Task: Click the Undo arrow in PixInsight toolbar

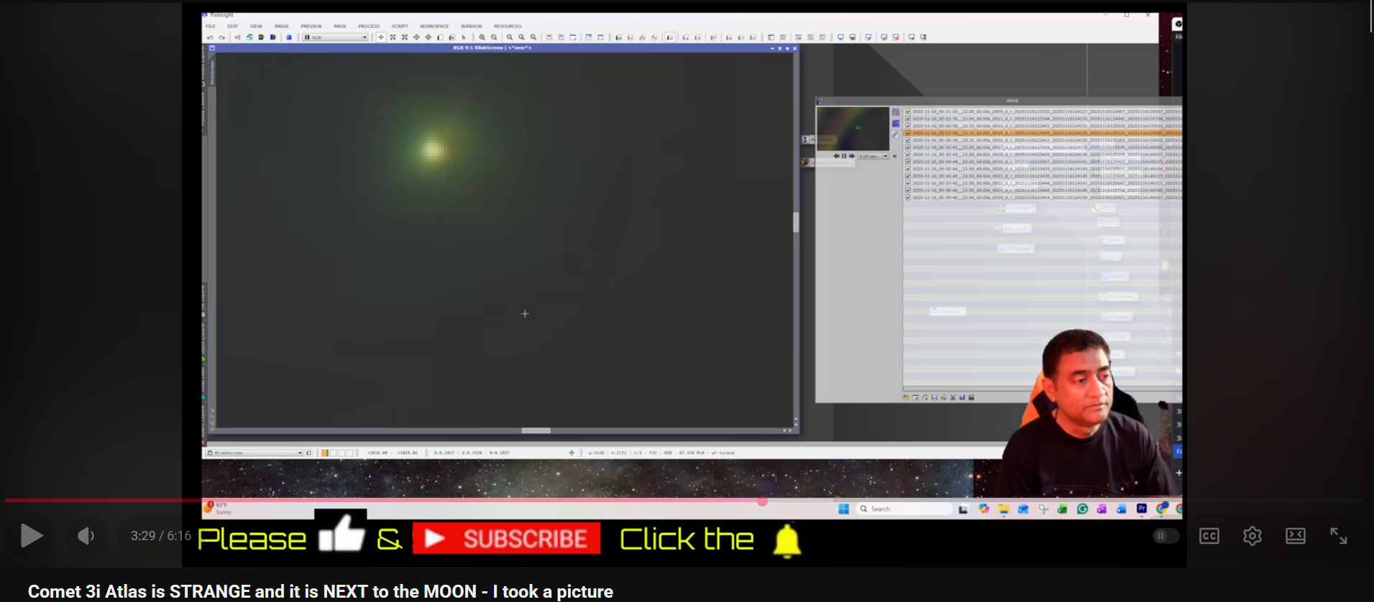Action: point(210,37)
